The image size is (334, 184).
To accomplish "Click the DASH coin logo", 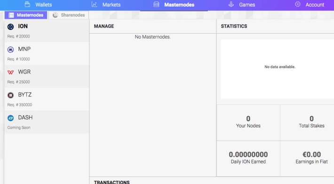I will [x=10, y=118].
